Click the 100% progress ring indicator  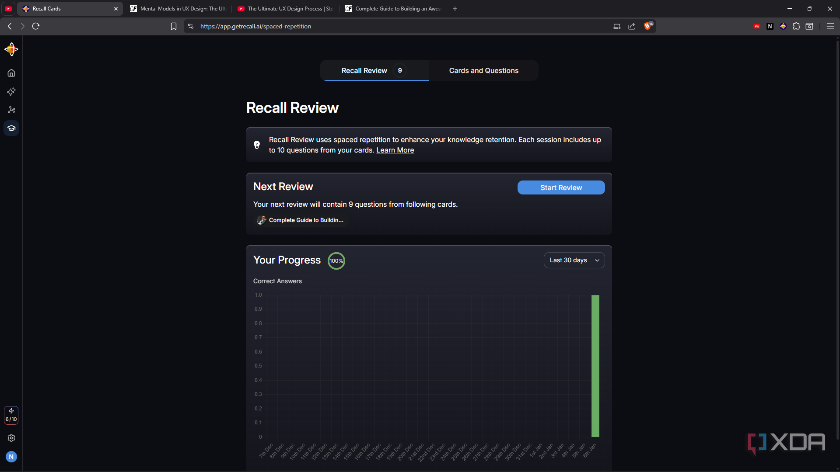(336, 261)
